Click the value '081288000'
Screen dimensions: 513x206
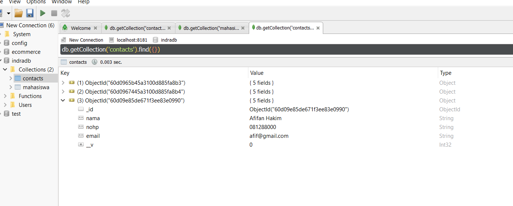pyautogui.click(x=263, y=127)
